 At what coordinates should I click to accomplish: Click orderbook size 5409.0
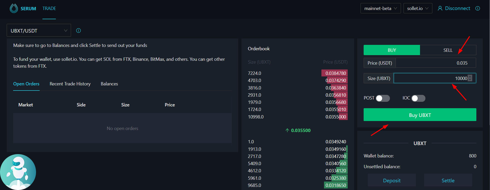255,163
